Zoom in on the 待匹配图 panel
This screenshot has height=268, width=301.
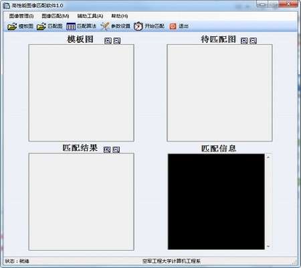pos(244,40)
